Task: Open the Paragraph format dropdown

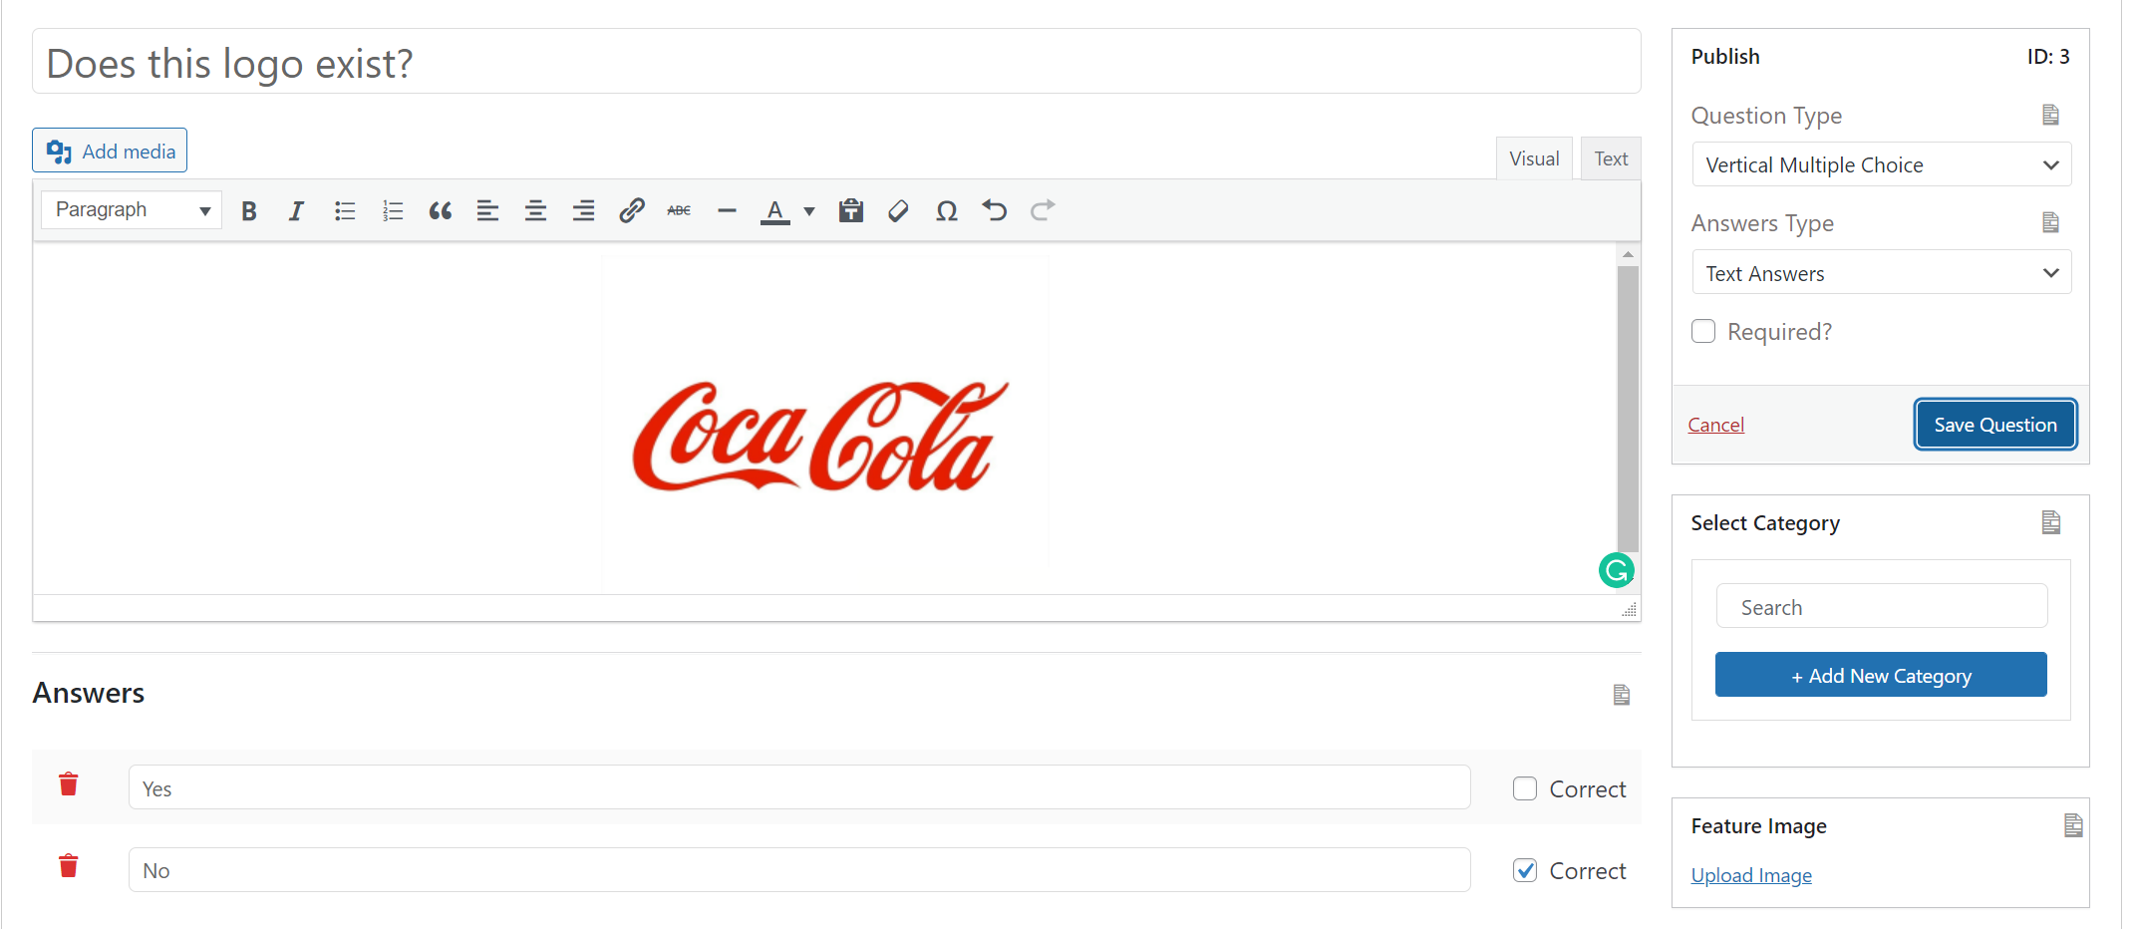Action: click(x=132, y=210)
